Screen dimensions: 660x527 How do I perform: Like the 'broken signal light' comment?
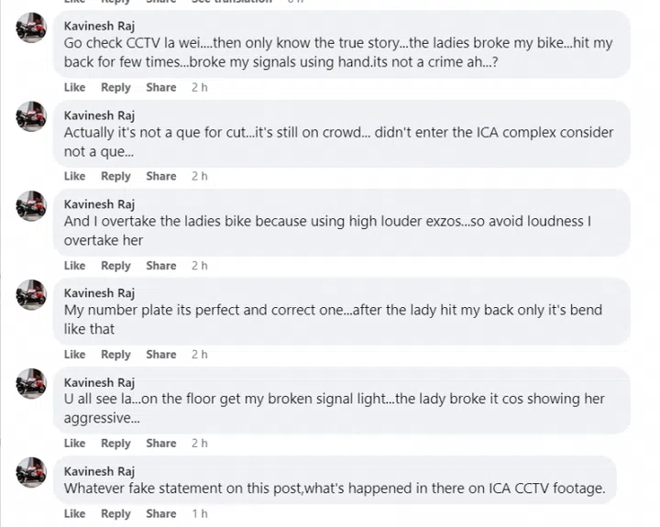pyautogui.click(x=74, y=444)
